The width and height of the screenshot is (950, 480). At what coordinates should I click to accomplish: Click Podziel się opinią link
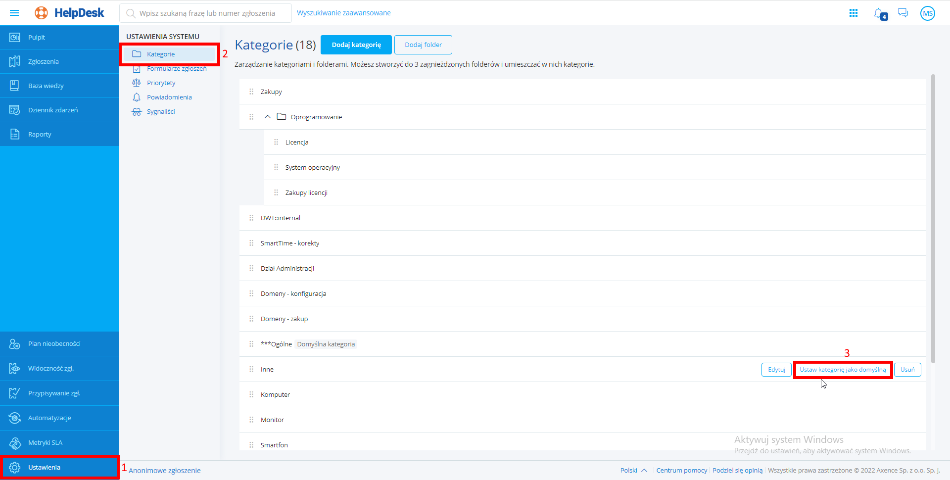[x=737, y=470]
